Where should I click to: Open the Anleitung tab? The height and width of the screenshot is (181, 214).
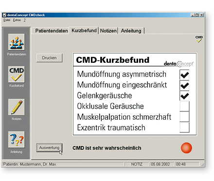pos(131,31)
